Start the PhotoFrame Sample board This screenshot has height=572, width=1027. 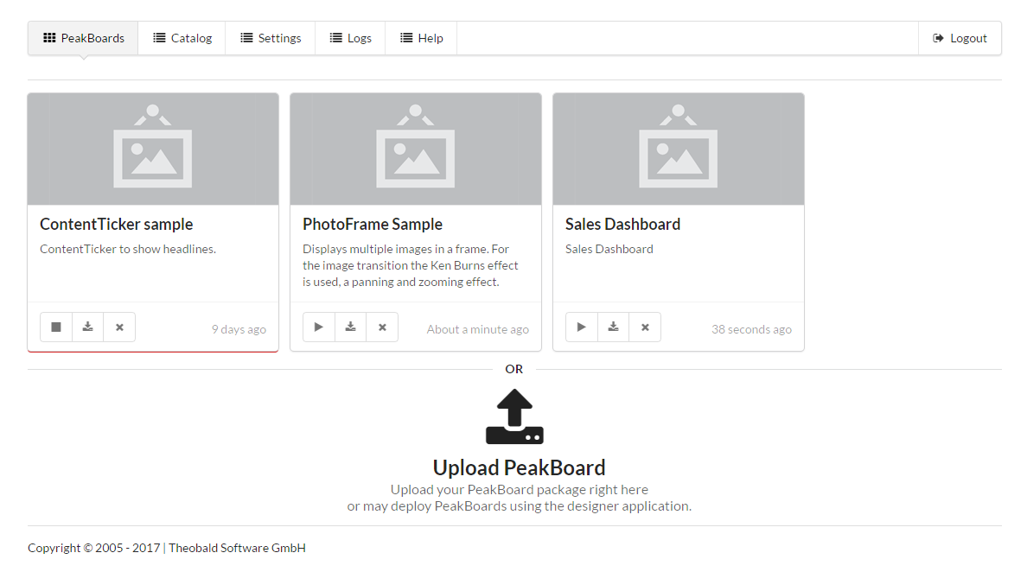(319, 327)
